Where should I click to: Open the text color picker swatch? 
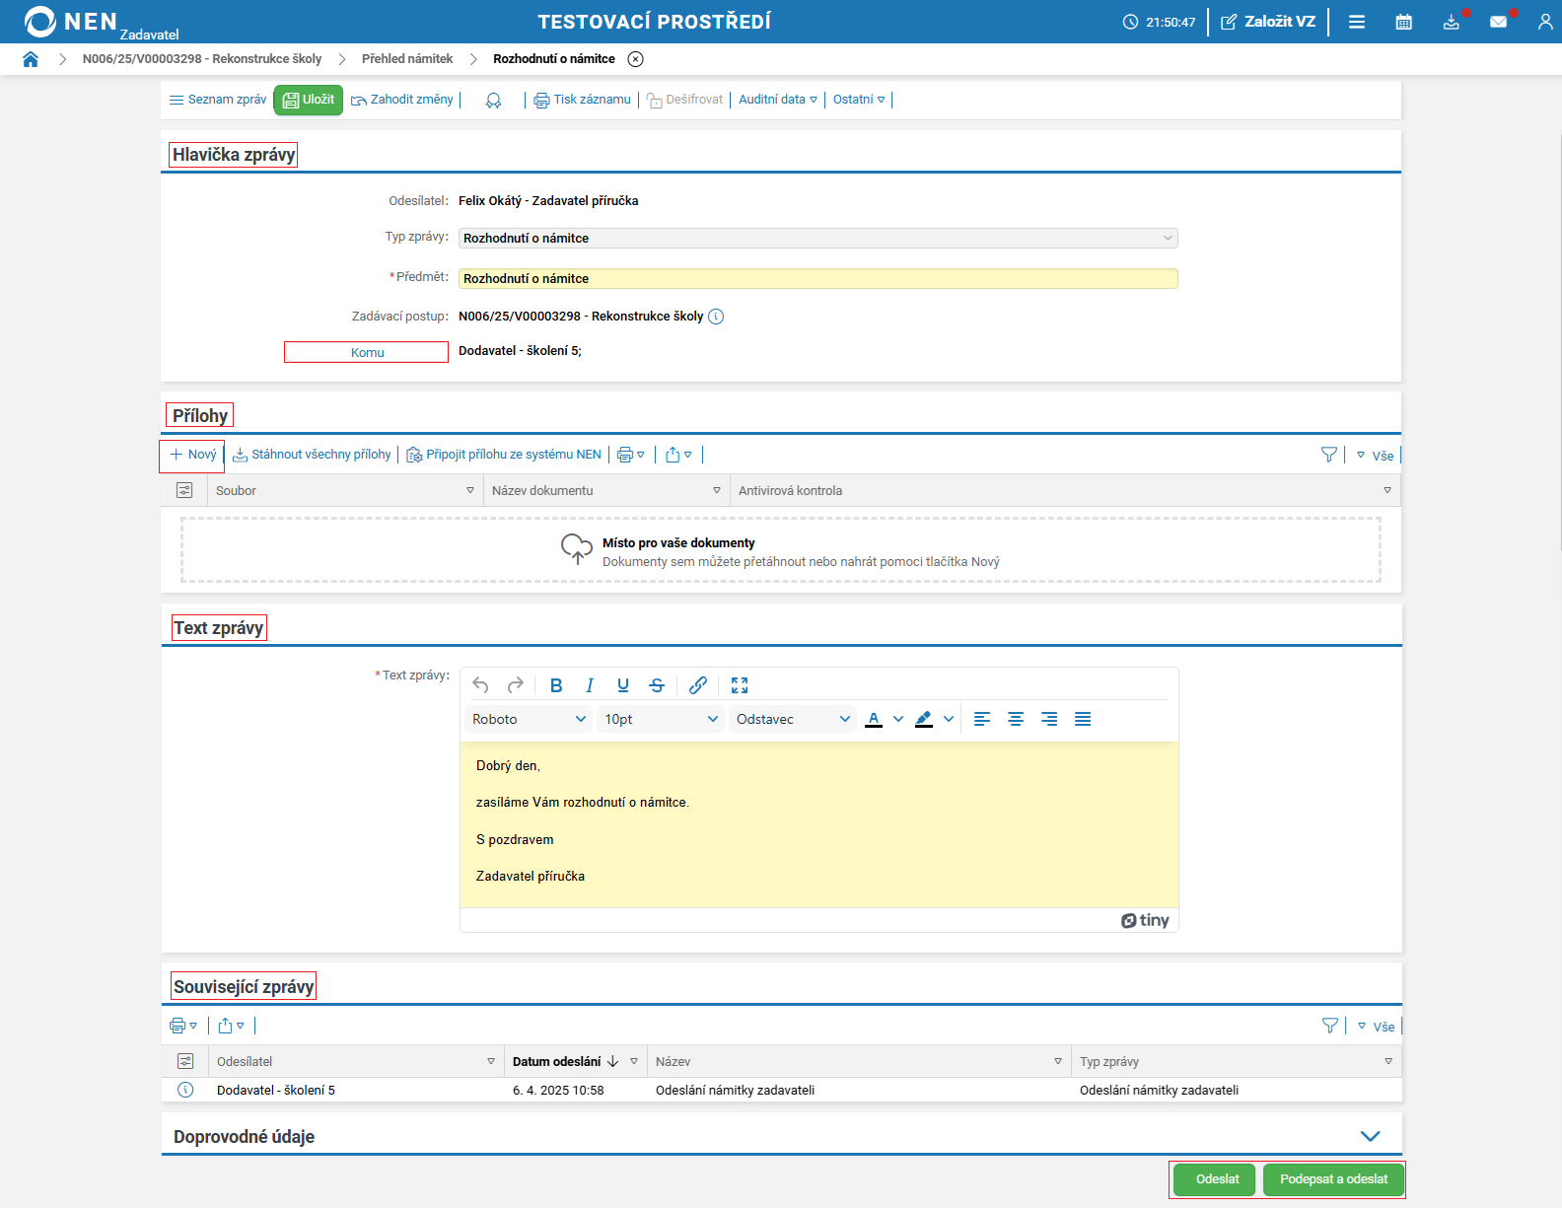pyautogui.click(x=874, y=719)
